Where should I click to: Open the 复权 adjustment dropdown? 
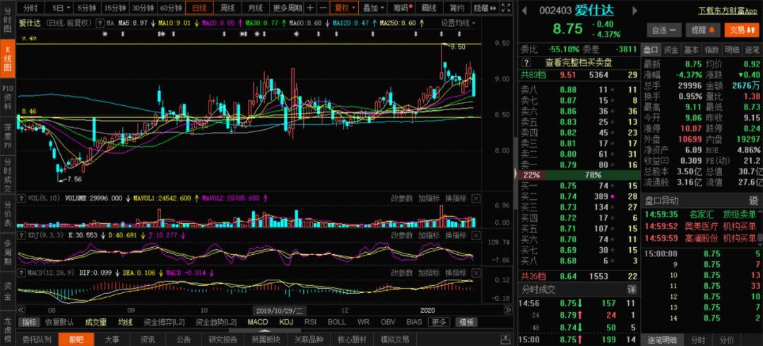[x=345, y=8]
